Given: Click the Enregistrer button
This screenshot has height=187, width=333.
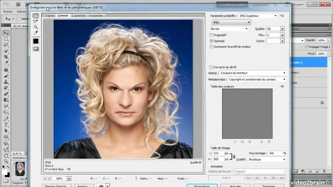Looking at the screenshot, I should coord(202,186).
